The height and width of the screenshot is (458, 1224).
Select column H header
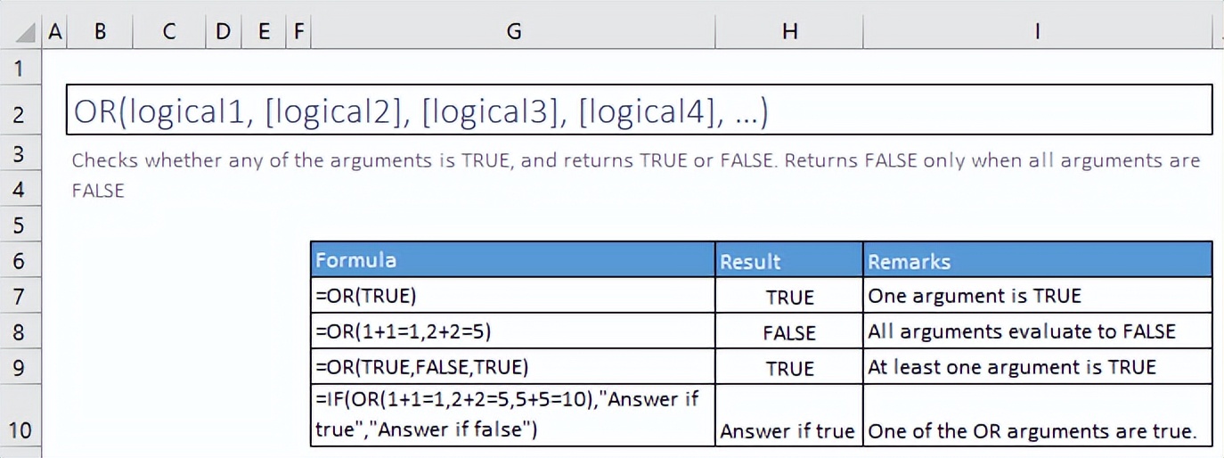789,32
